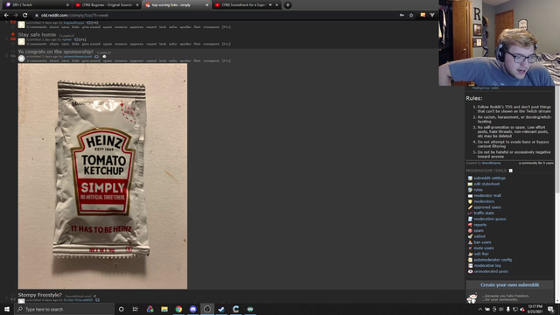Open OBS Studio from the taskbar
This screenshot has width=560, height=315.
click(x=207, y=309)
